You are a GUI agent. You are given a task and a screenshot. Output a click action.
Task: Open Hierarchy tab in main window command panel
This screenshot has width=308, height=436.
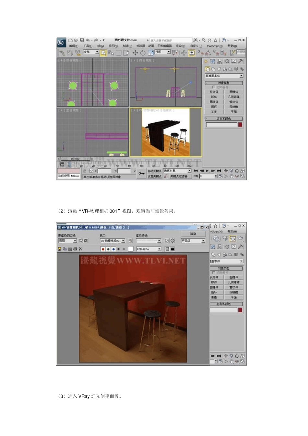tap(219, 61)
